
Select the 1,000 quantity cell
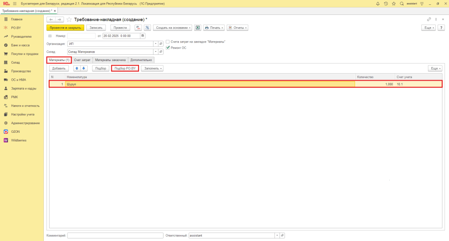point(375,84)
